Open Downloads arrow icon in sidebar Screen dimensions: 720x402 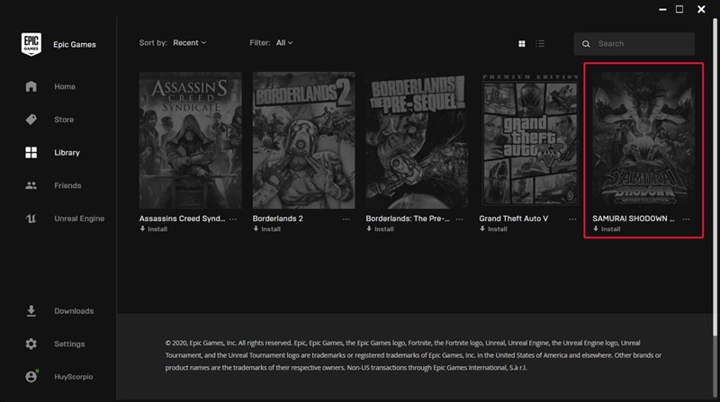click(x=31, y=311)
